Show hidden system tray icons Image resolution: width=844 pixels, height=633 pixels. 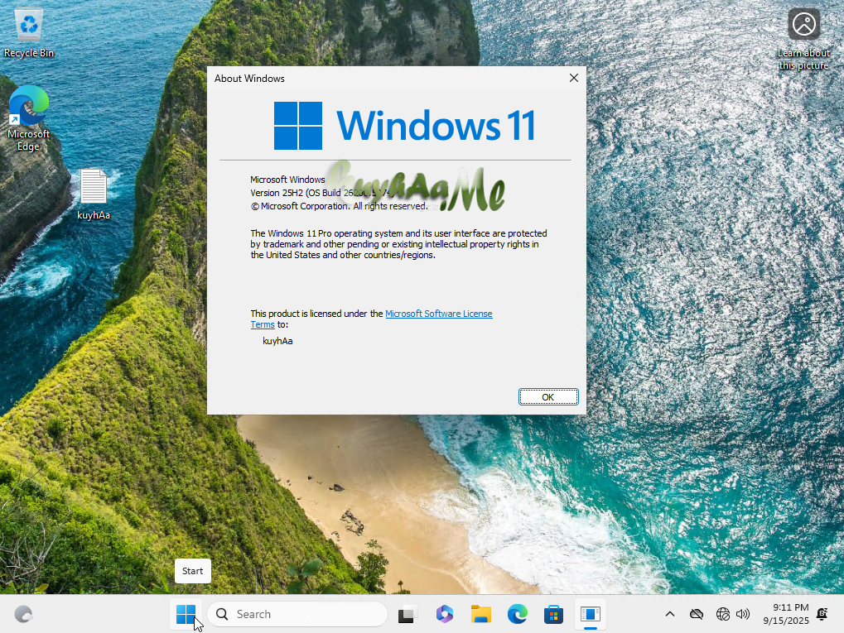669,614
